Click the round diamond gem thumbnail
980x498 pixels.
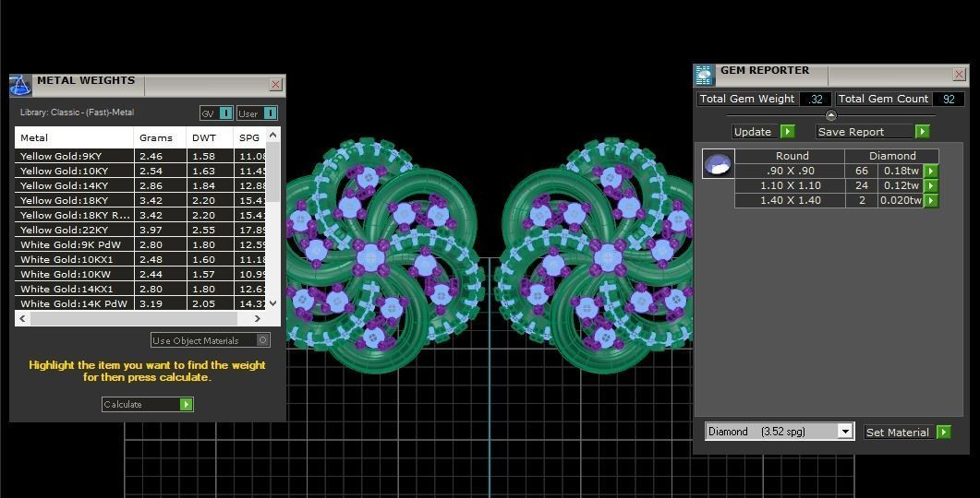point(718,163)
